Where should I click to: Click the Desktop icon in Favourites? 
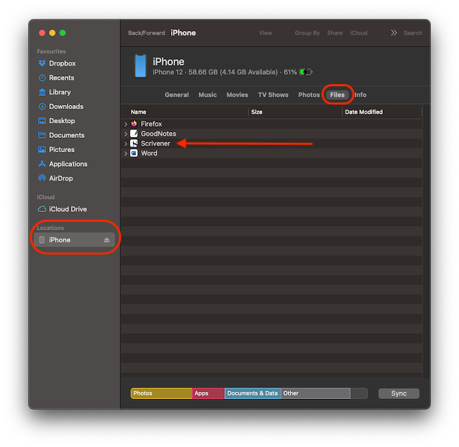click(42, 121)
